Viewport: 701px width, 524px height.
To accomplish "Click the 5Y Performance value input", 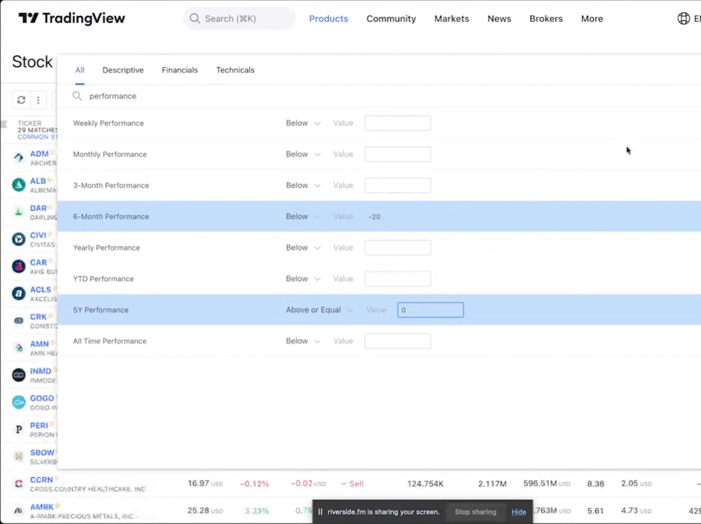I will pos(431,310).
